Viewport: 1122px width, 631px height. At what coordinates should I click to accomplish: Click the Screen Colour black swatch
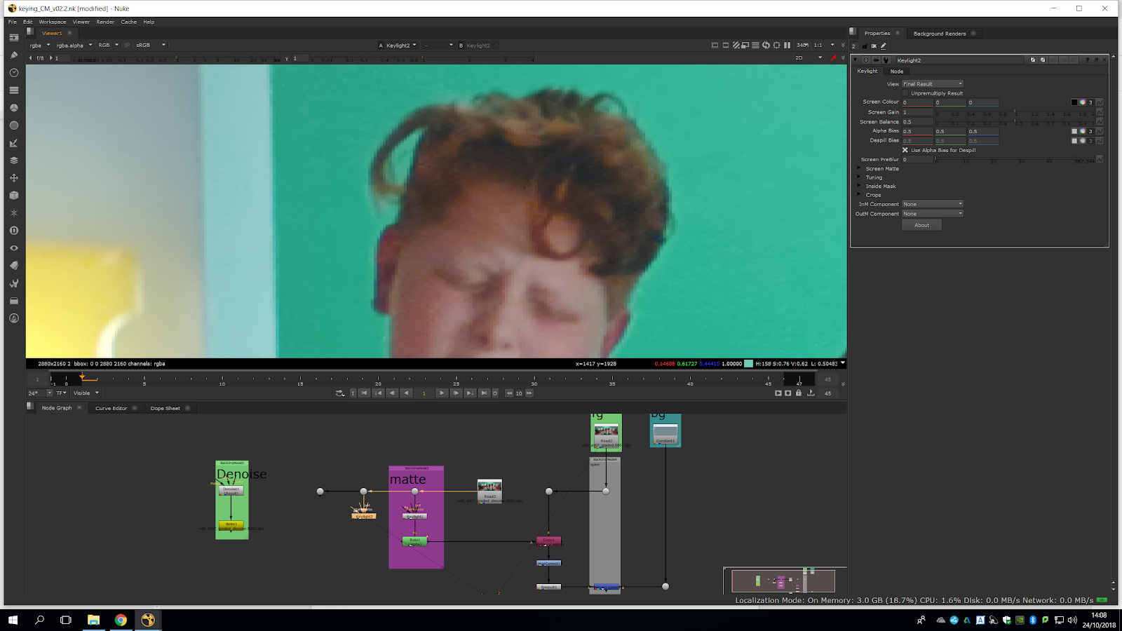pos(1074,102)
